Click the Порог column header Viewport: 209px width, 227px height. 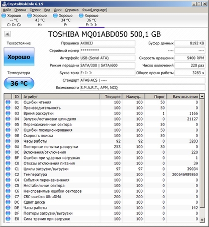(x=155, y=97)
